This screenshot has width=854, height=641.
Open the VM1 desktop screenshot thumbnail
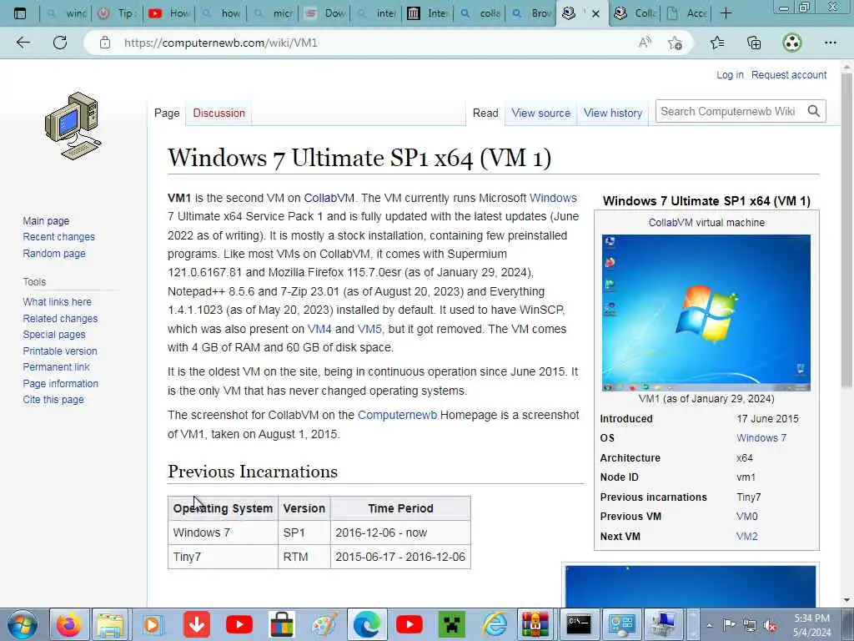[x=706, y=313]
